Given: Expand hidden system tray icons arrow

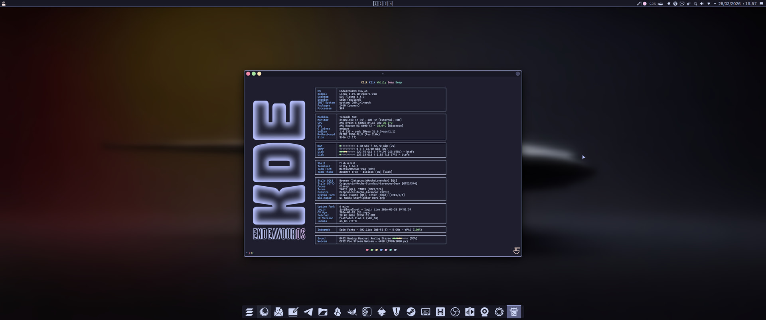Looking at the screenshot, I should pyautogui.click(x=715, y=4).
